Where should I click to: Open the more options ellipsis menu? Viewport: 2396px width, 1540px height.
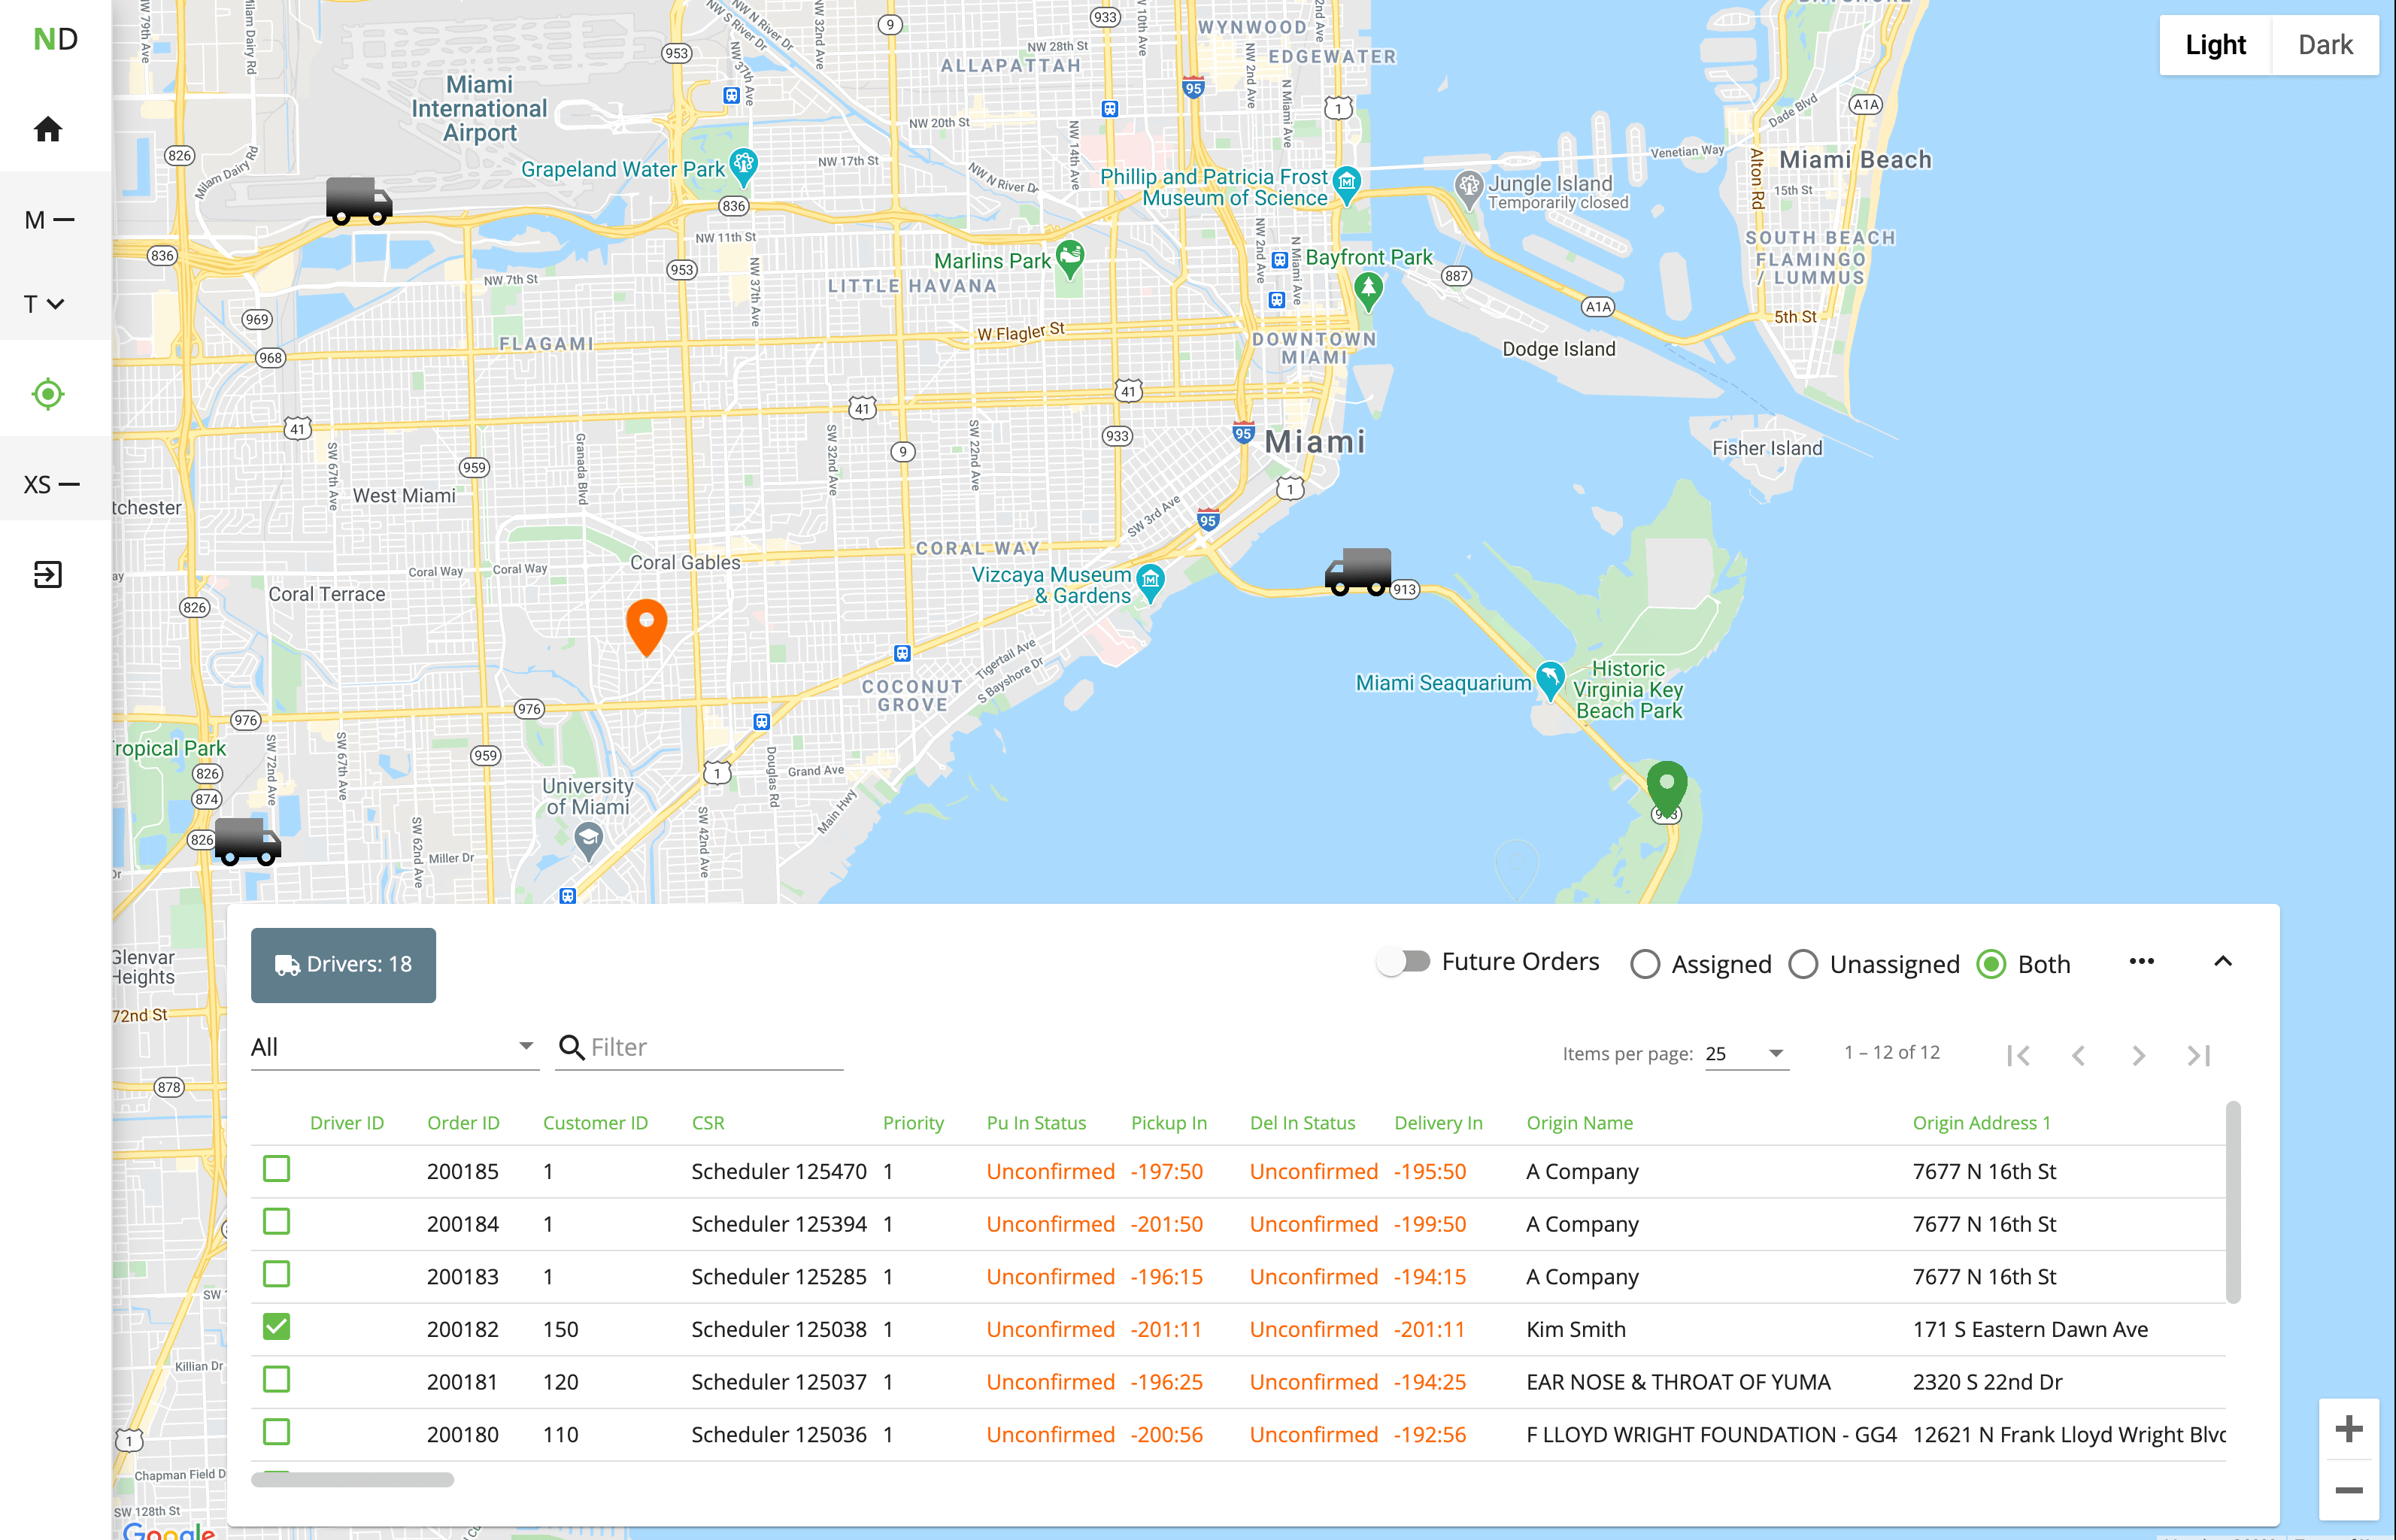(2142, 961)
